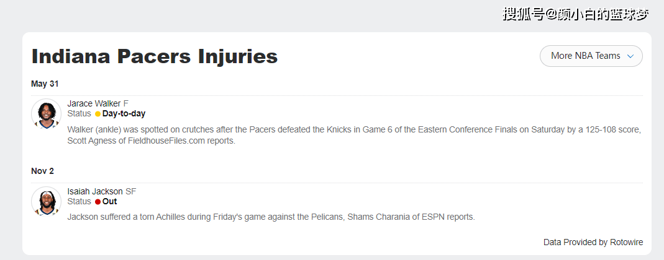The height and width of the screenshot is (260, 664).
Task: Click the May 31 date header
Action: [45, 84]
